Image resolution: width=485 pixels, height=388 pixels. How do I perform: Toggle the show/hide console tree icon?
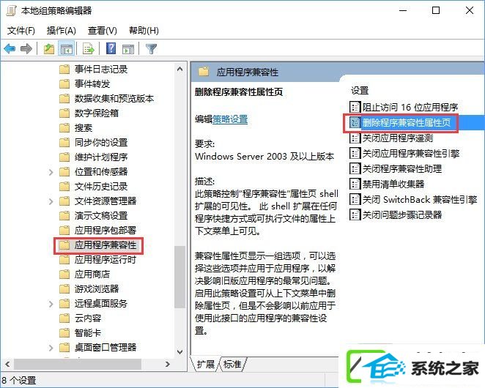[x=67, y=48]
